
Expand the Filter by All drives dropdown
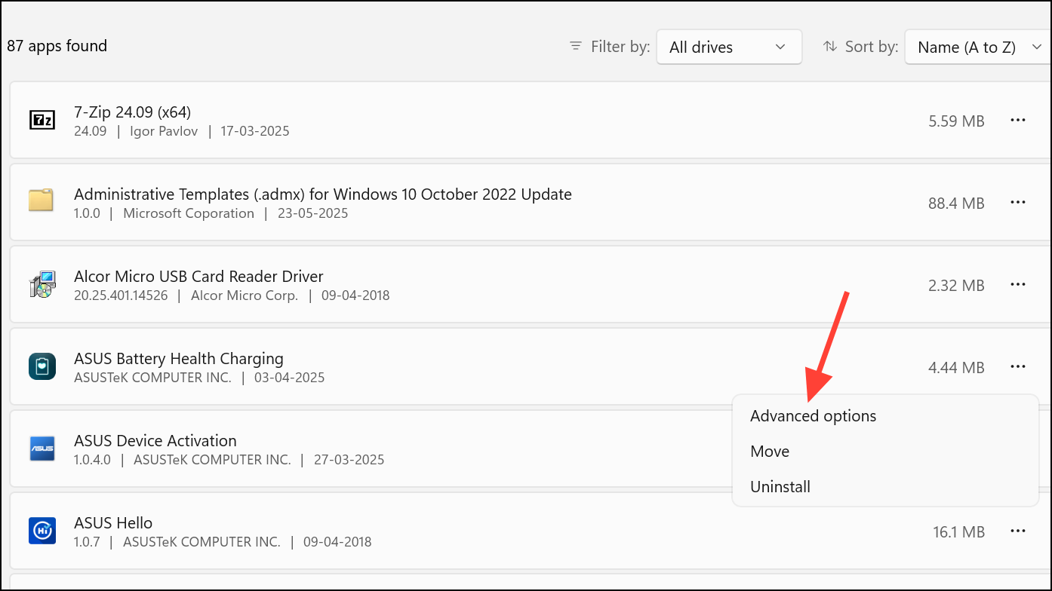[x=728, y=47]
